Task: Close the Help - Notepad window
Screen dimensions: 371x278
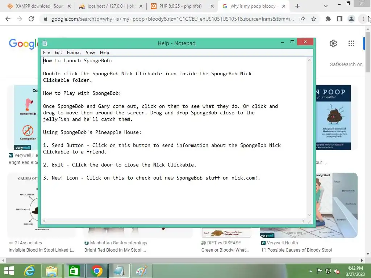Action: (305, 42)
